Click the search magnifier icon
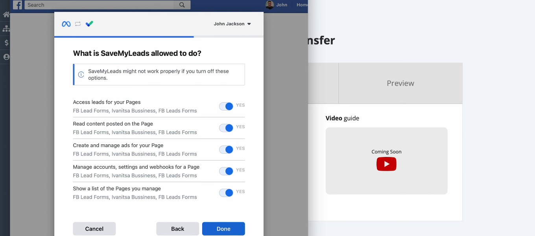This screenshot has width=535, height=236. [182, 5]
